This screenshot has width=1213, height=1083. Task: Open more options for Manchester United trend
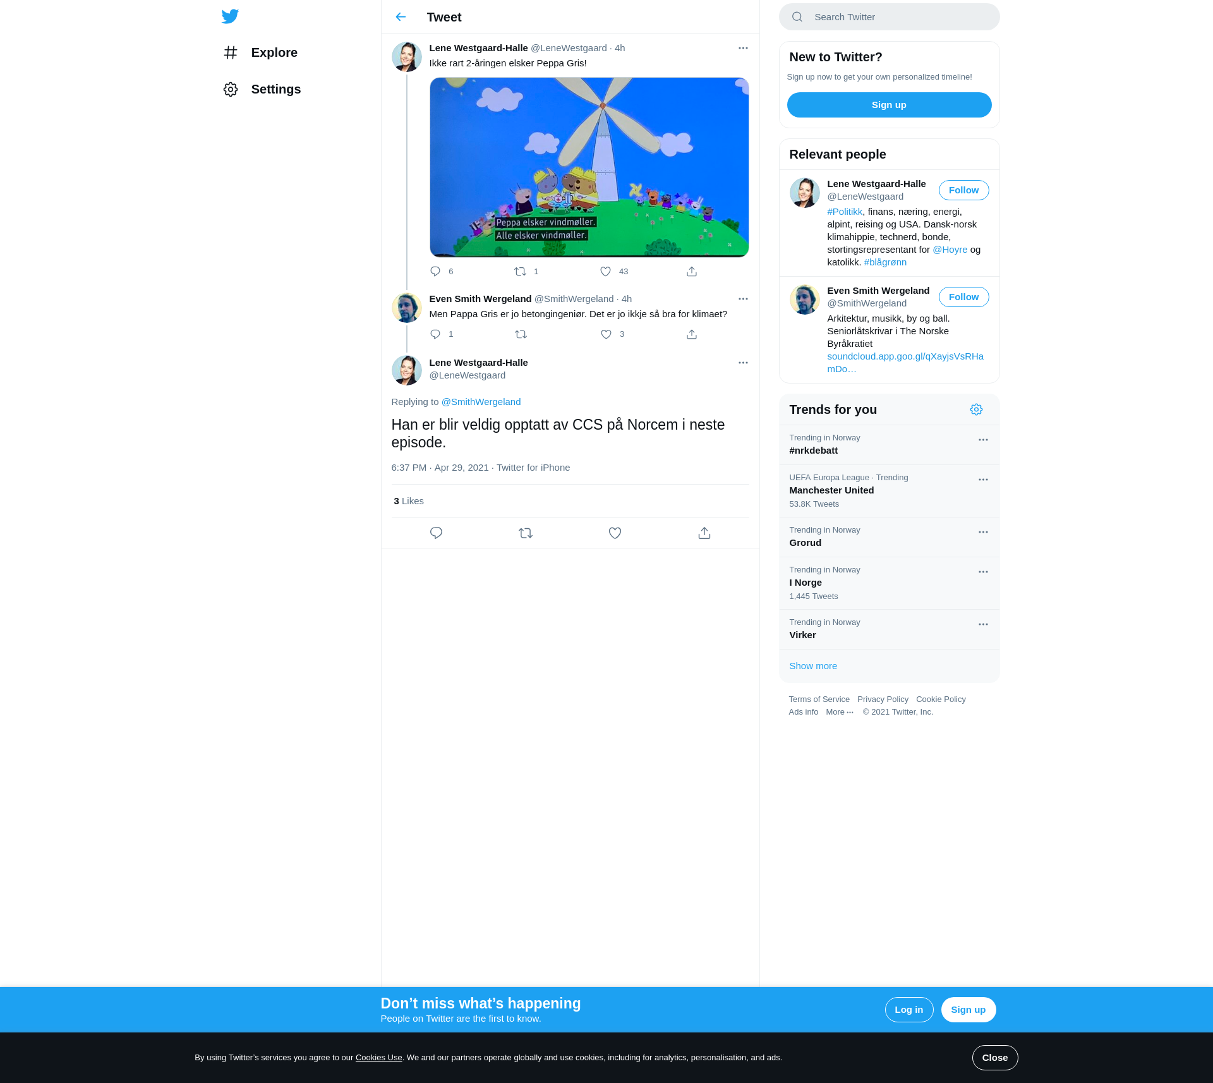pos(983,480)
